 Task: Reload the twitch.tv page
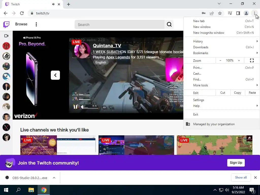pos(22,13)
